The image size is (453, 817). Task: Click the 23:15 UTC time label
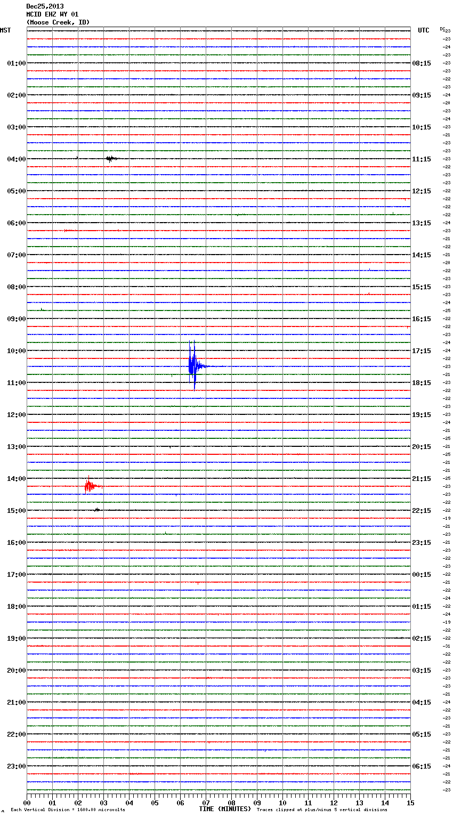coord(422,543)
